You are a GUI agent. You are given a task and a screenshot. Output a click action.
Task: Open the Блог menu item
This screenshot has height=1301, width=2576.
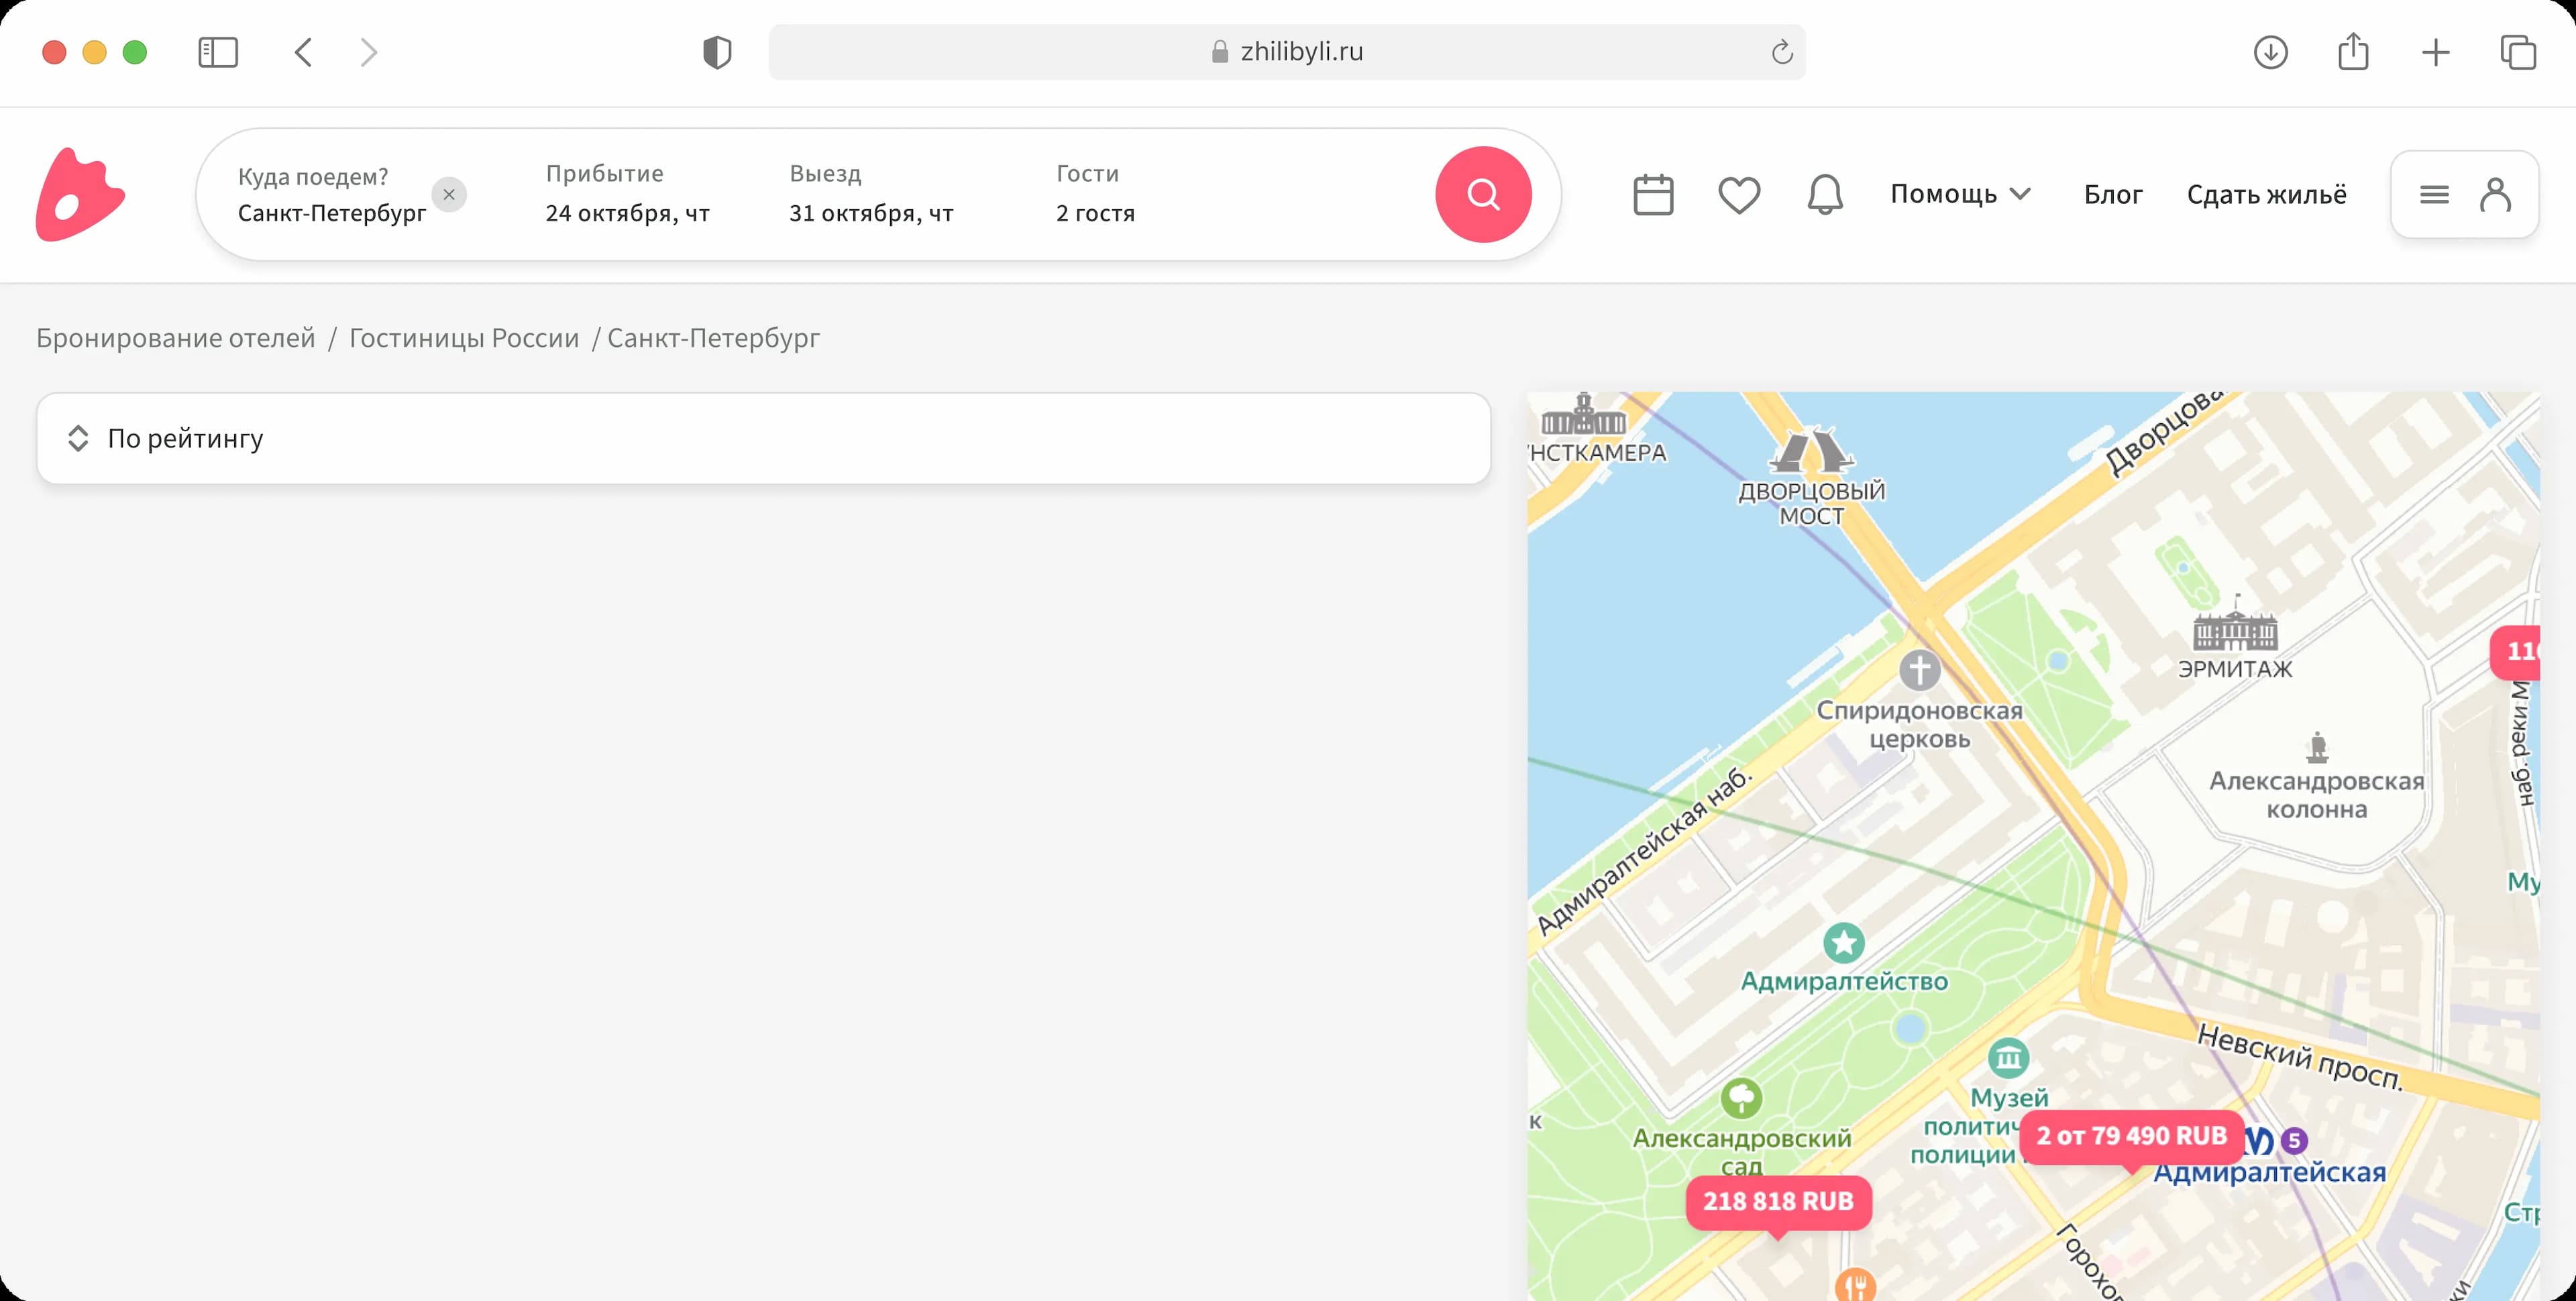click(2113, 194)
